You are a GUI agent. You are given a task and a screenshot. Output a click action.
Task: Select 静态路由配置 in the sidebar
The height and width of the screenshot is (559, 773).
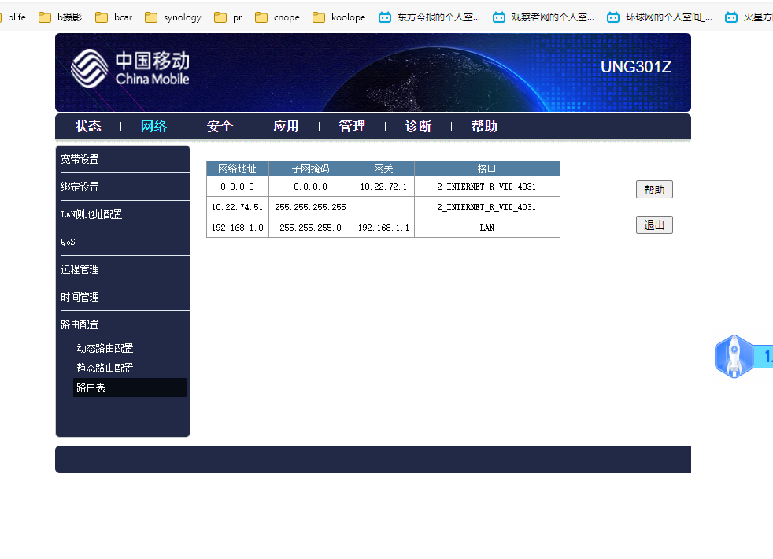105,368
